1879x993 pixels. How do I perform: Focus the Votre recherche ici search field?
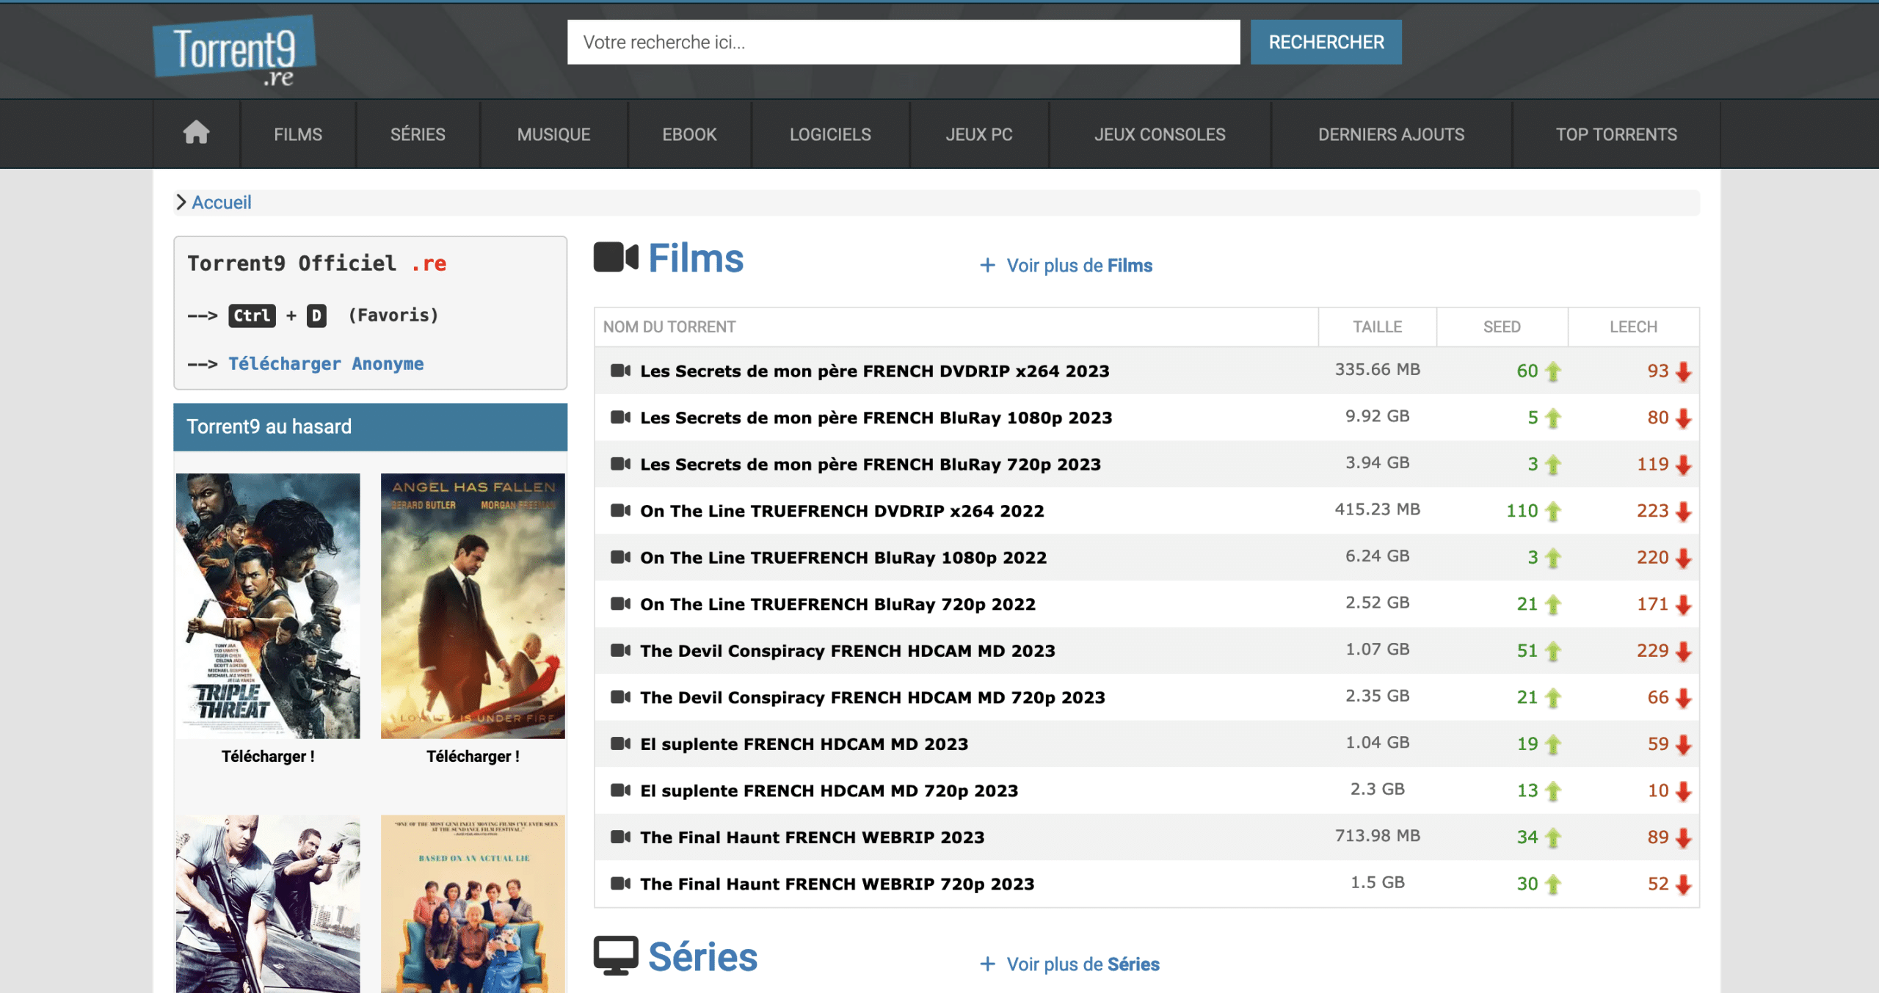[904, 42]
